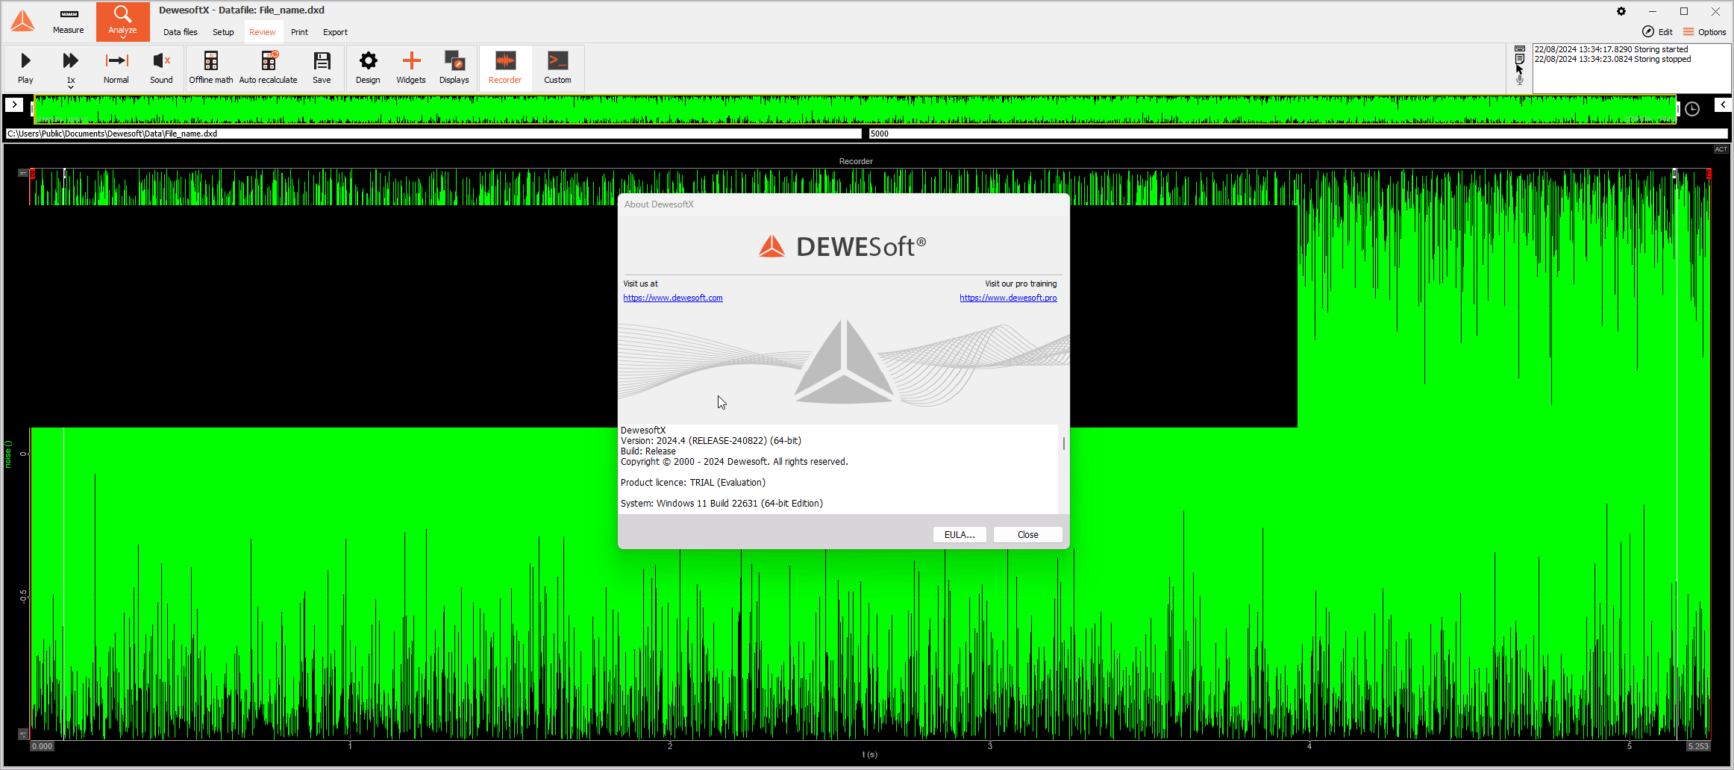The height and width of the screenshot is (770, 1734).
Task: Click the Analyze mode button
Action: [122, 22]
